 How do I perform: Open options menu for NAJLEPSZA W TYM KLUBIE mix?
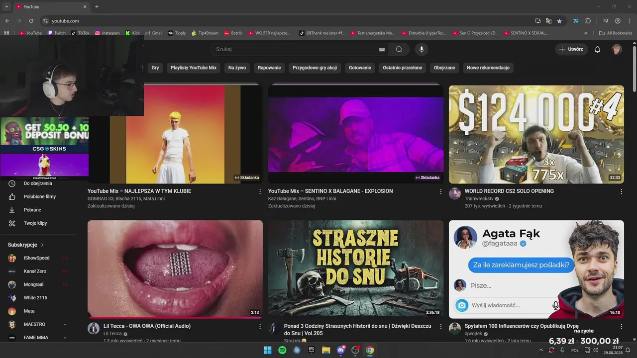click(260, 191)
